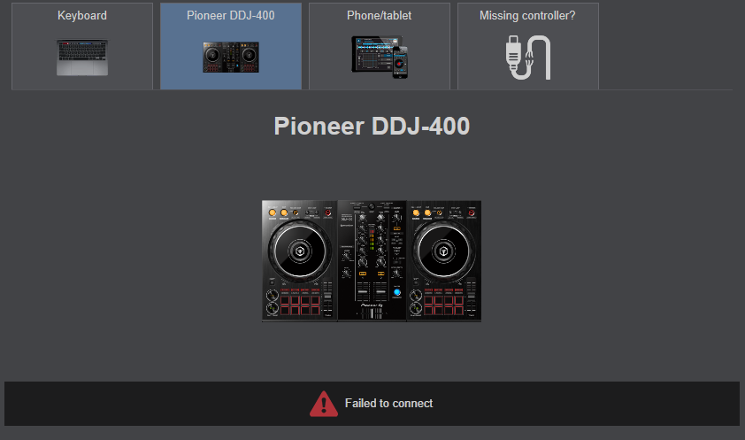This screenshot has width=745, height=440.
Task: Click the left deck red performance pads
Action: click(x=300, y=305)
